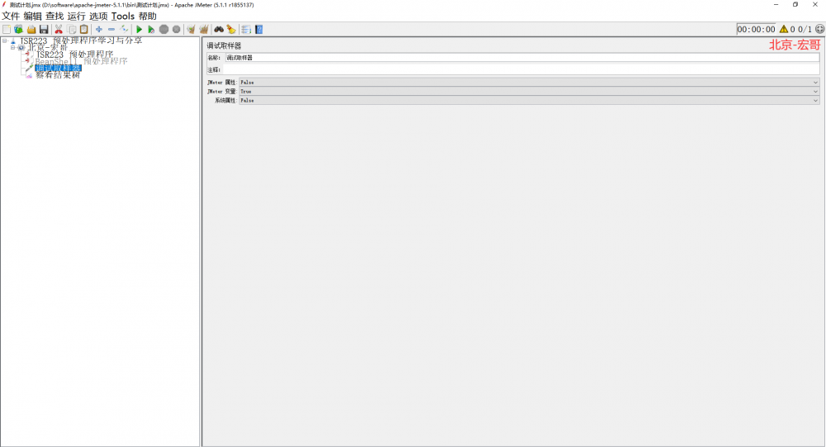
Task: Open Help with the question mark icon
Action: 259,30
